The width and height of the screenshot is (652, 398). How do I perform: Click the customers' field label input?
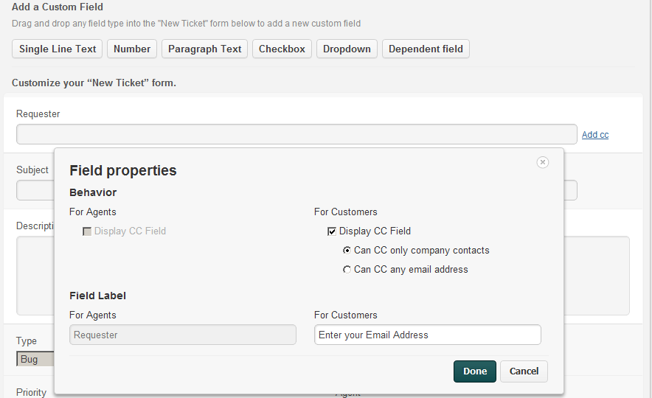pos(427,335)
